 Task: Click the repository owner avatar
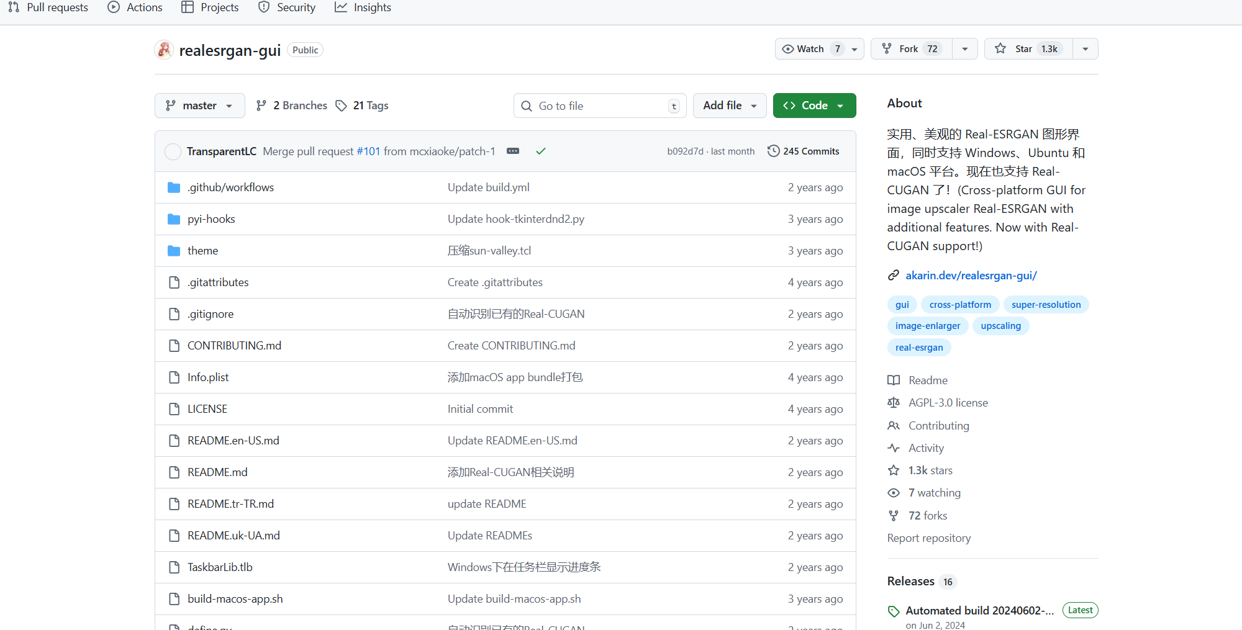[164, 50]
